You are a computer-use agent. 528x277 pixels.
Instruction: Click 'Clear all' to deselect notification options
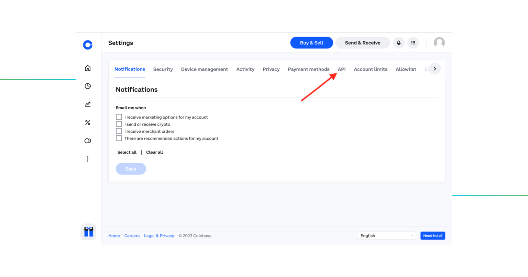[x=154, y=152]
